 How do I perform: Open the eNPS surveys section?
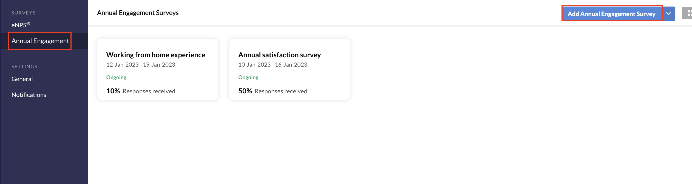pos(21,25)
